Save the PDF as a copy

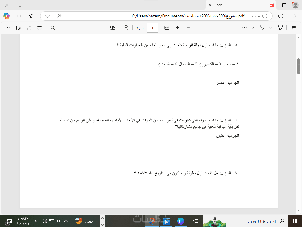pos(18,28)
